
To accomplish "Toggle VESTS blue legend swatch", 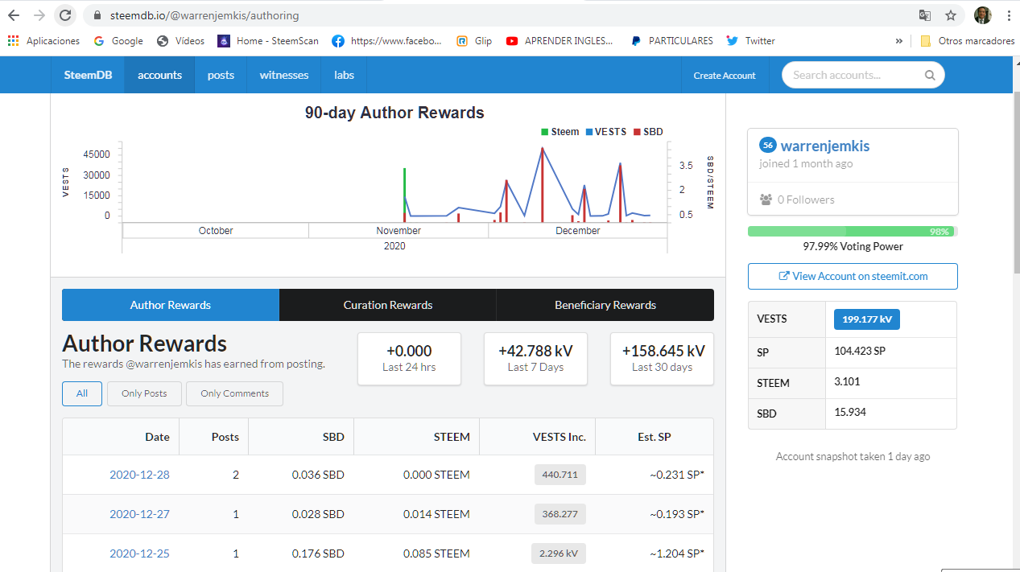I will click(x=589, y=132).
